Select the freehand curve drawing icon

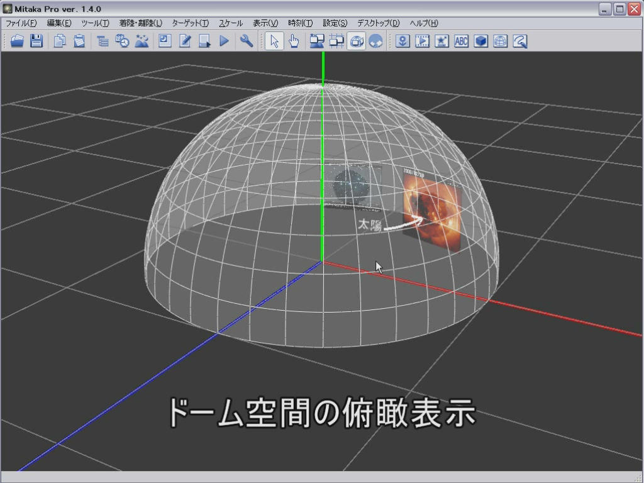pos(520,41)
